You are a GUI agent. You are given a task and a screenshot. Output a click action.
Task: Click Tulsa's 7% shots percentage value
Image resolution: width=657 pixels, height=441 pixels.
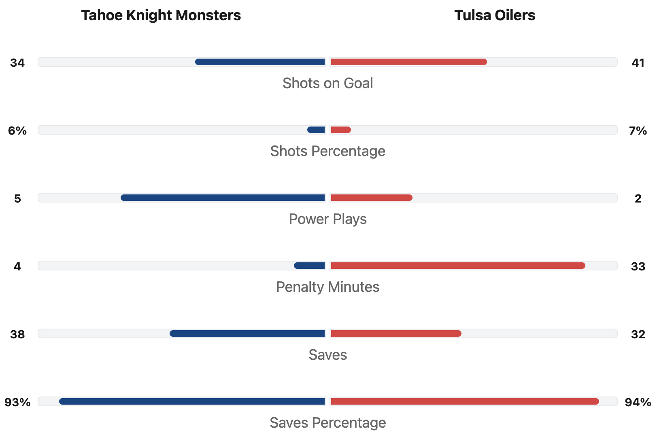coord(638,131)
